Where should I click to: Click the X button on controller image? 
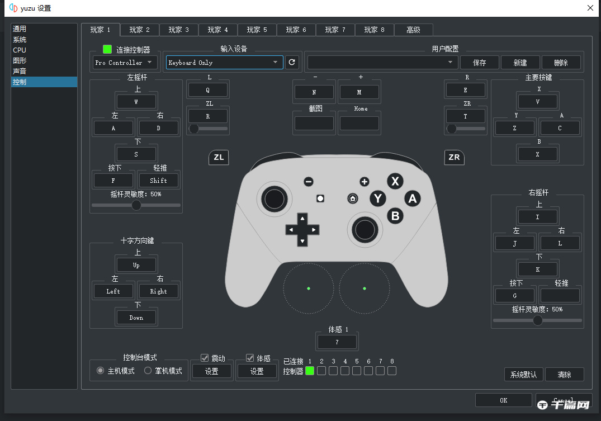click(395, 181)
